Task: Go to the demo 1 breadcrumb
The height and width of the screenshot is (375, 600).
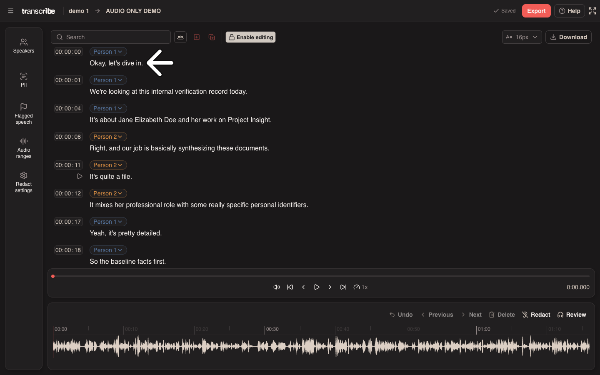Action: click(x=79, y=11)
